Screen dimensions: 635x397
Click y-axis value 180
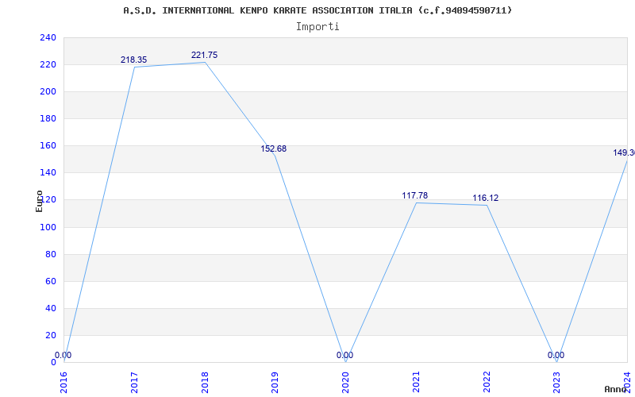(48, 118)
